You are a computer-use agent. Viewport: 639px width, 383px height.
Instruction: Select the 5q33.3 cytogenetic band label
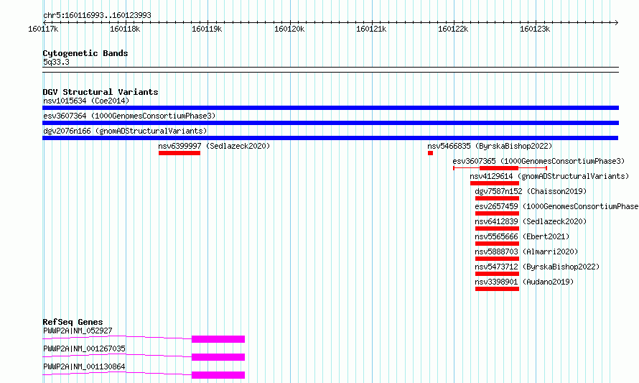coord(56,62)
